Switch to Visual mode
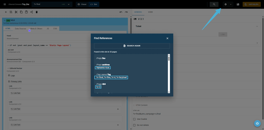 coord(82,4)
